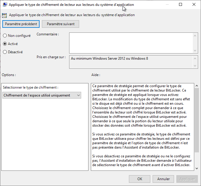Maximize the policy dialog window
The image size is (201, 186).
coord(180,4)
